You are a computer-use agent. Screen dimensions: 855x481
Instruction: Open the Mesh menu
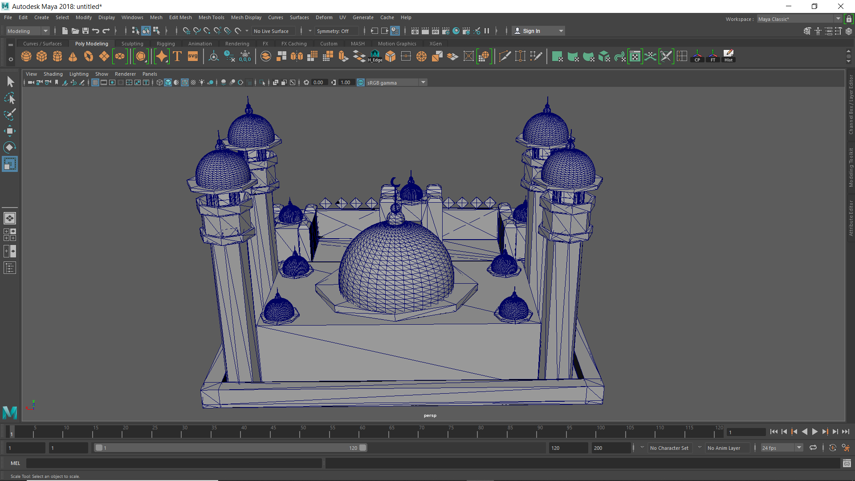tap(156, 17)
